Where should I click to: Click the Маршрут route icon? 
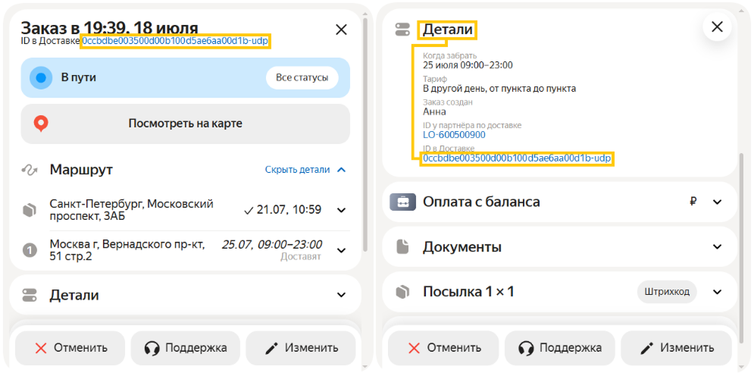click(30, 170)
